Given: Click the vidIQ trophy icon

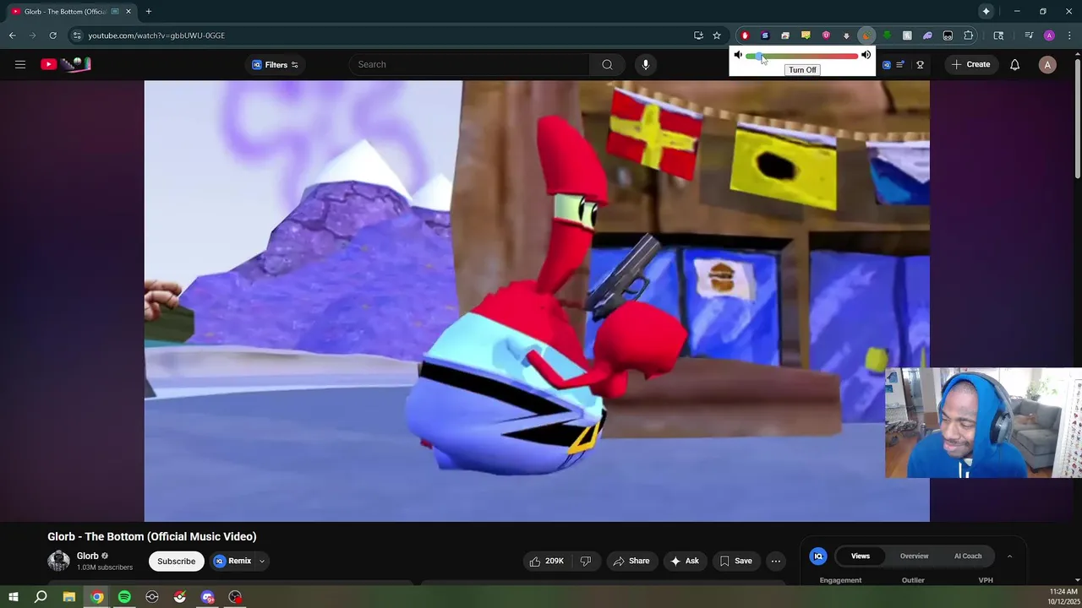Looking at the screenshot, I should [920, 64].
